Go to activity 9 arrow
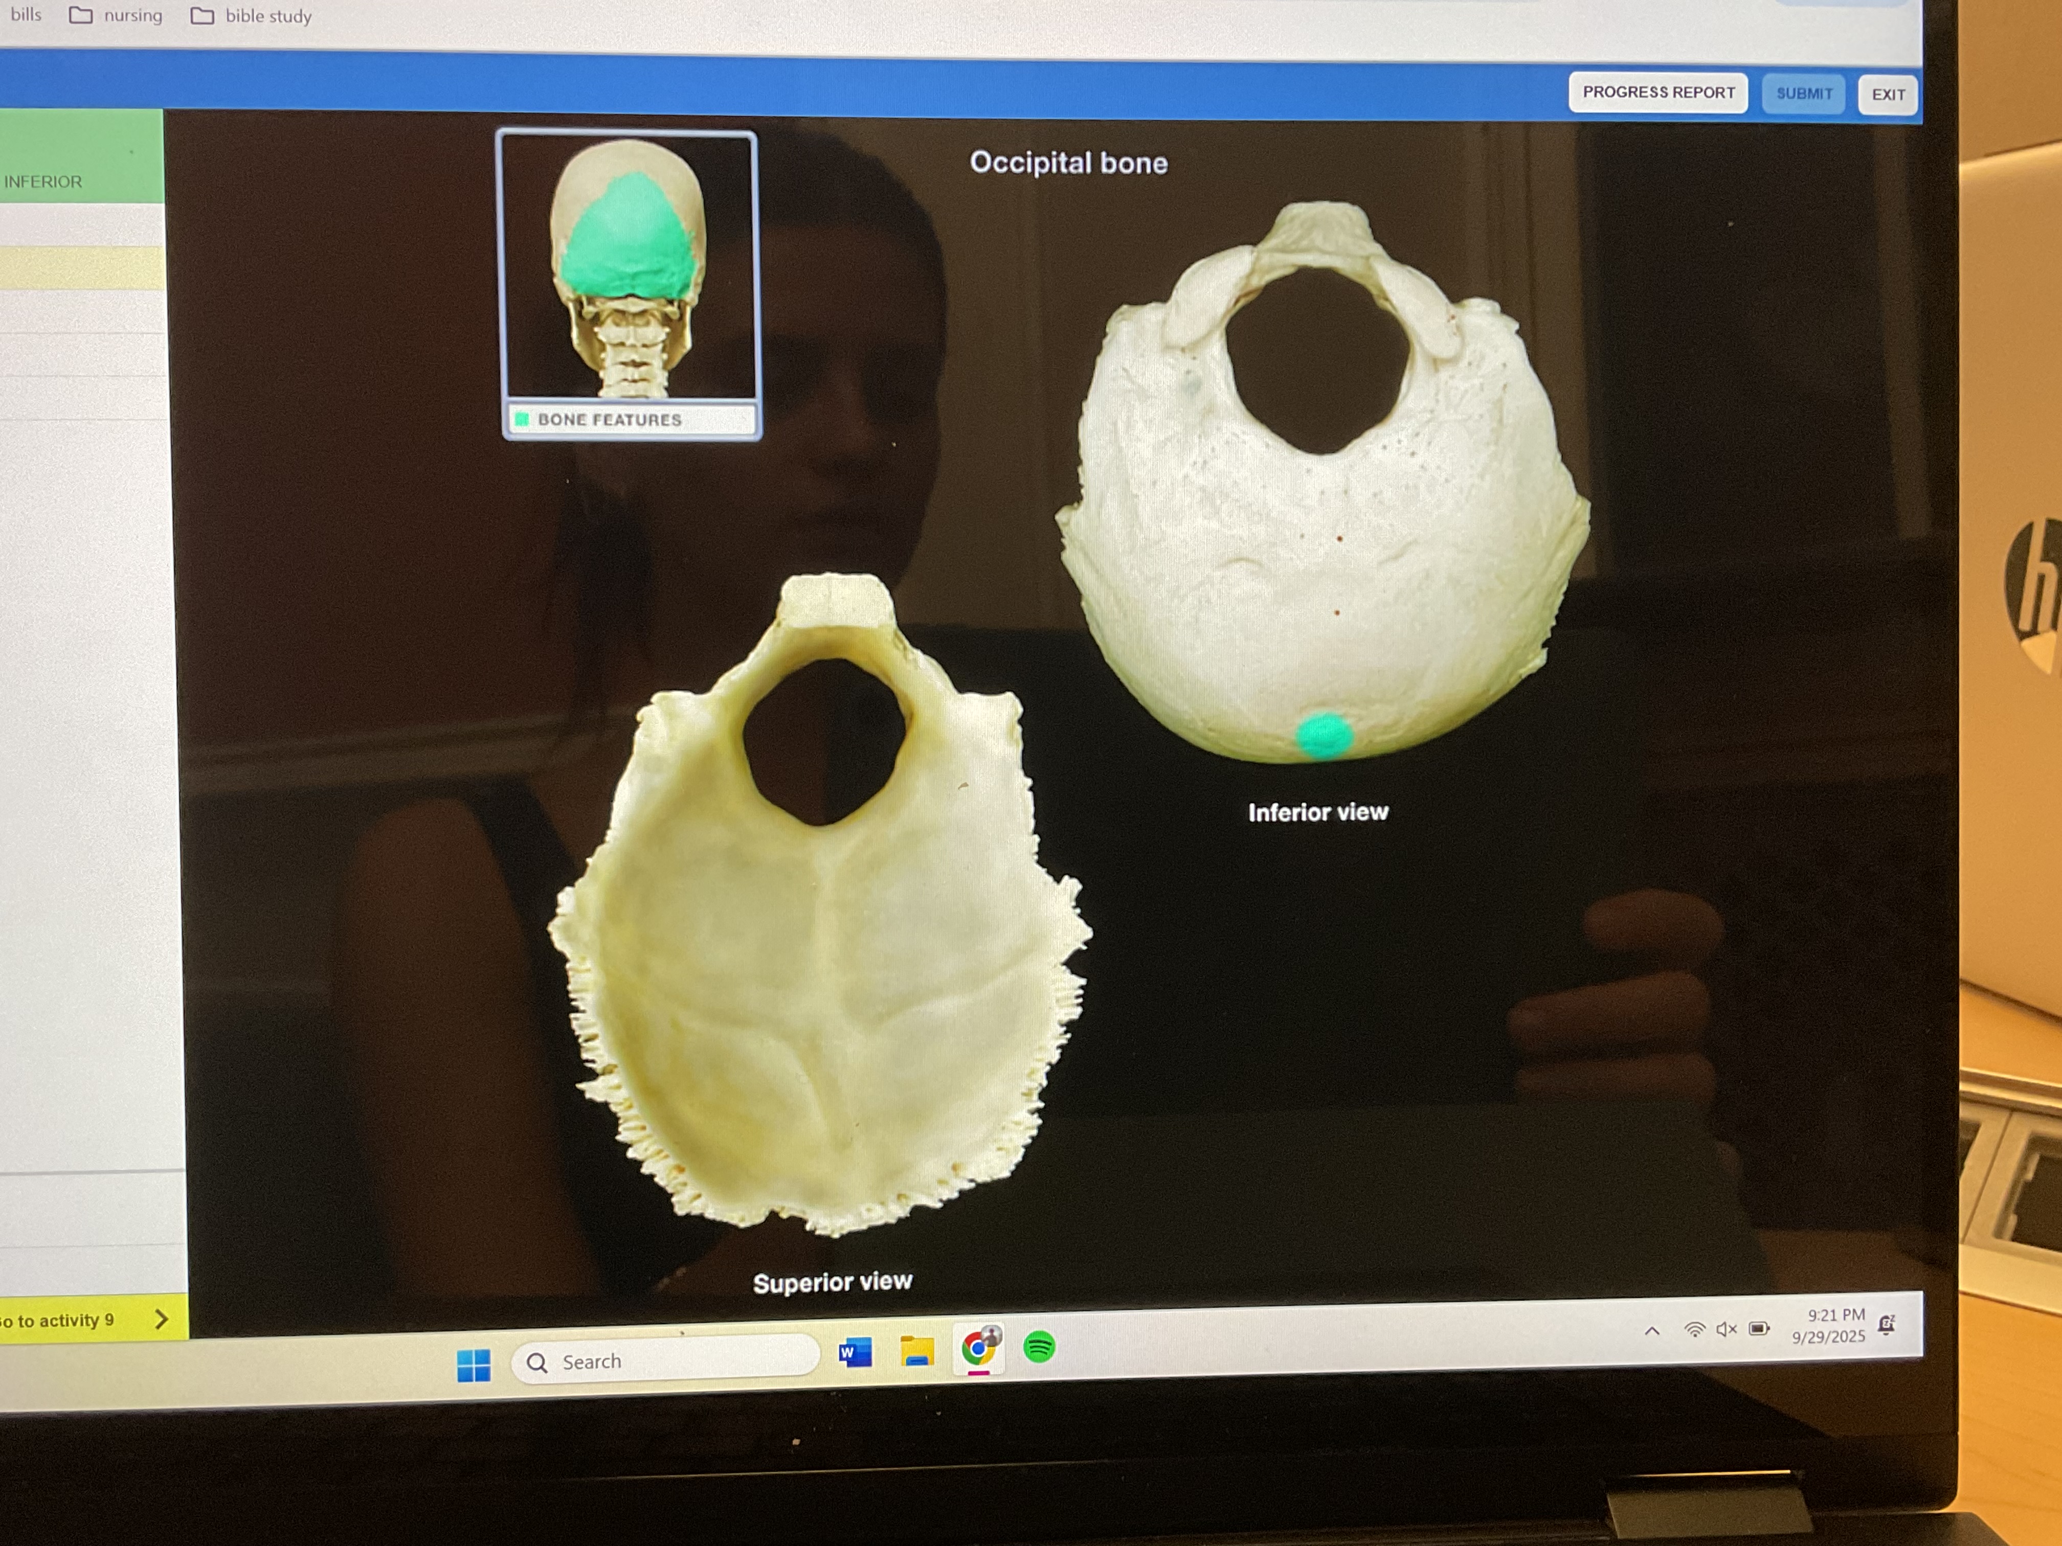The height and width of the screenshot is (1546, 2062). (x=161, y=1318)
